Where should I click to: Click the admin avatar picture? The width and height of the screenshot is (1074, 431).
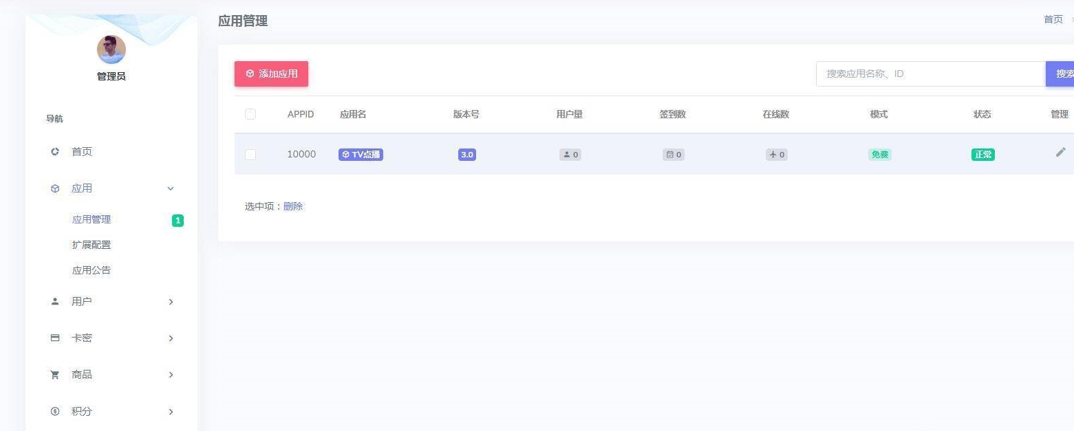[111, 49]
